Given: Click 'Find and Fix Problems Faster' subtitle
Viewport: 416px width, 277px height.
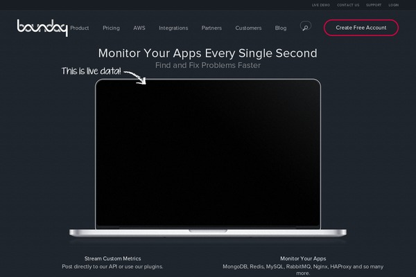Looking at the screenshot, I should 208,65.
